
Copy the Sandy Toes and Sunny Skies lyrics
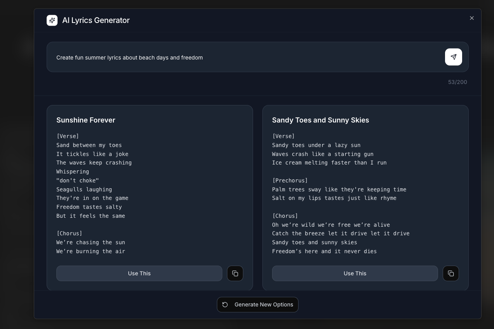click(x=451, y=273)
